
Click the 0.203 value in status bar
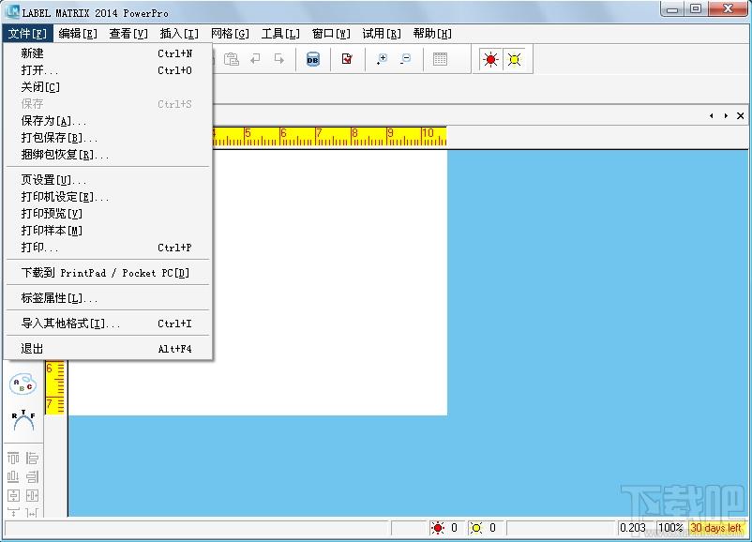[x=633, y=528]
